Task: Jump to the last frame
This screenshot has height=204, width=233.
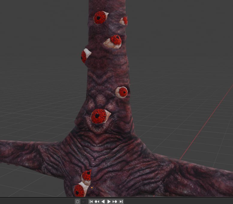Action: (x=121, y=202)
